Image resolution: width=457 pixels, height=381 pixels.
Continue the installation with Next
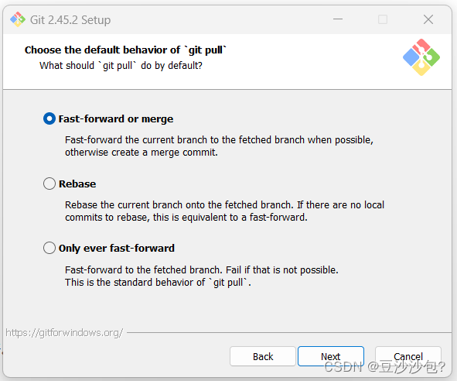[331, 356]
